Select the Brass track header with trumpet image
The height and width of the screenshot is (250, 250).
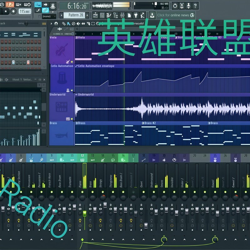click(62, 133)
